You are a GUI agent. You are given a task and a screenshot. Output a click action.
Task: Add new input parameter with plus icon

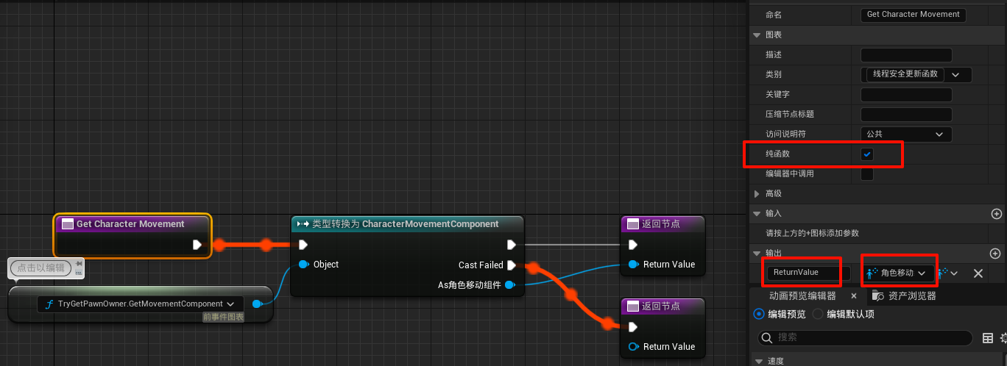pos(997,214)
